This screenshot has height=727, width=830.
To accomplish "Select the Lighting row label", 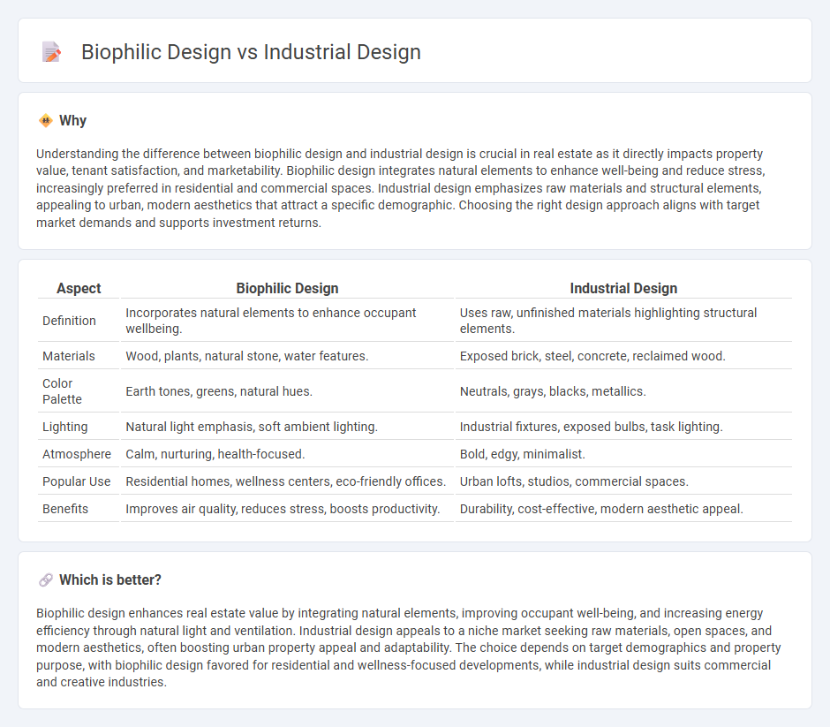I will 64,427.
